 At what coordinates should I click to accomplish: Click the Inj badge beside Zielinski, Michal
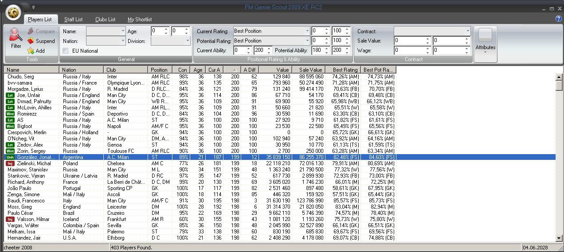tap(10, 163)
